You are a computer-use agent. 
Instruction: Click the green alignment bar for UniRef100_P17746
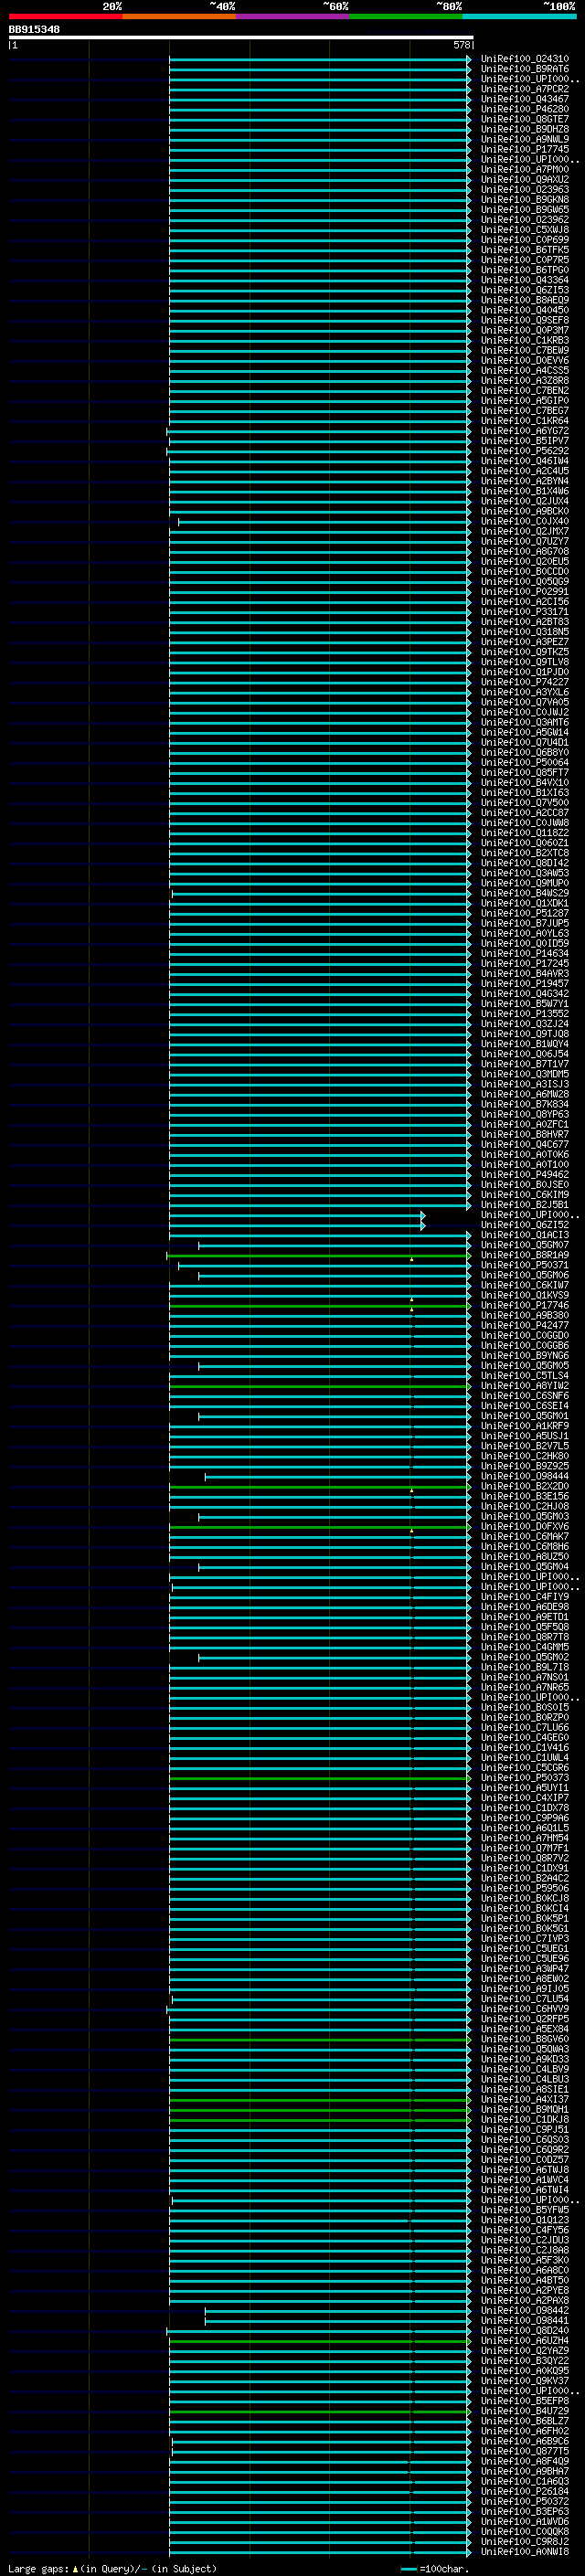pyautogui.click(x=320, y=1305)
